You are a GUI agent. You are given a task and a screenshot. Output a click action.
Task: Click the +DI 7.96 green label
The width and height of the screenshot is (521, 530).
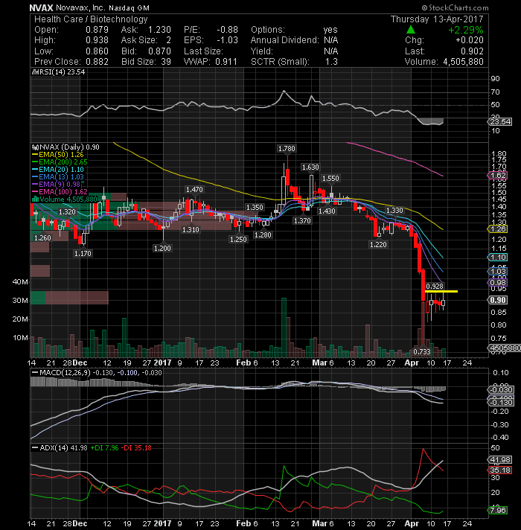(104, 448)
